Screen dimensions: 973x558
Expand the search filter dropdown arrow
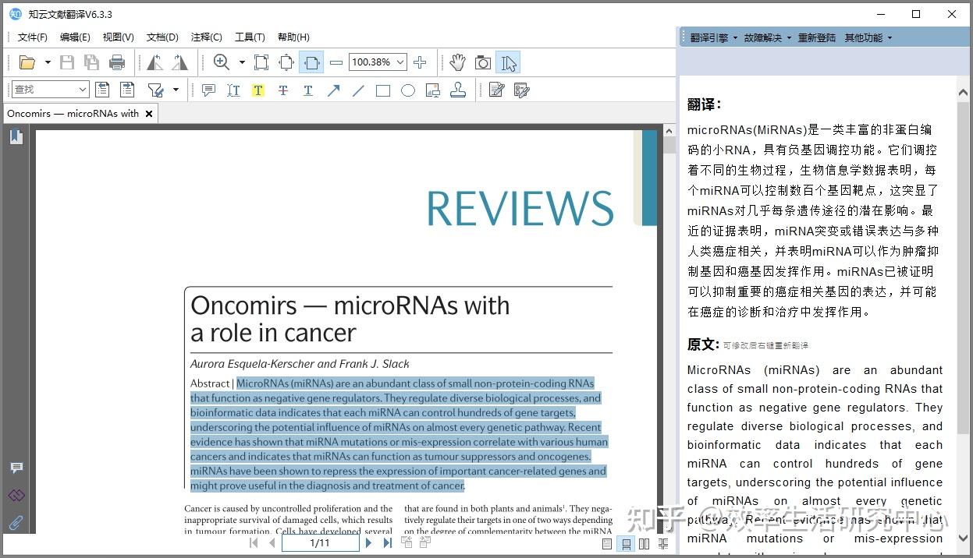(x=176, y=90)
